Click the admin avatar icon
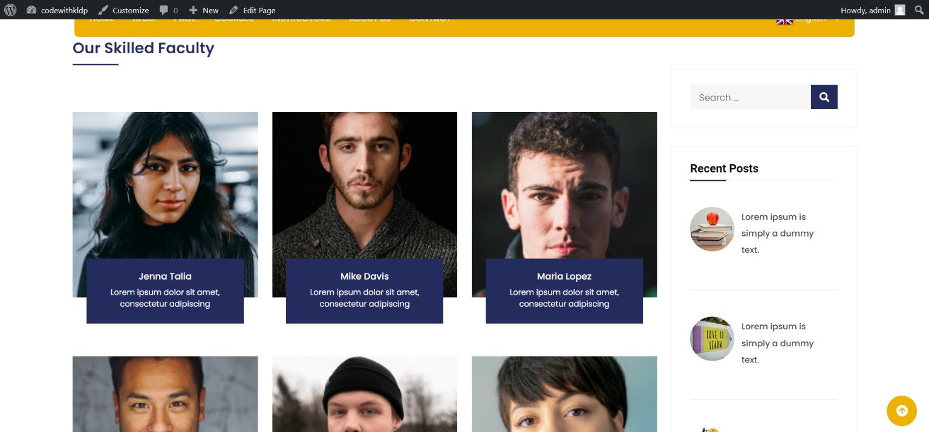This screenshot has height=432, width=929. coord(900,10)
